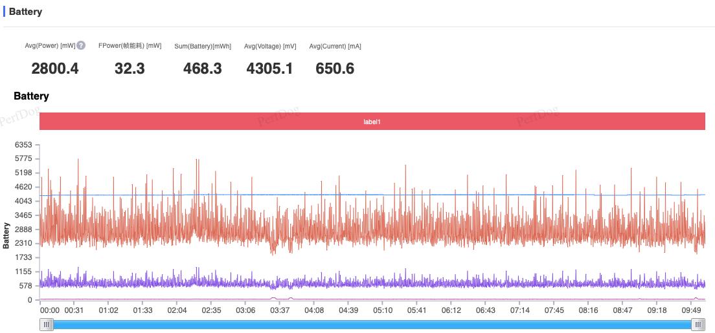Click the blue time range scrollbar track
Image resolution: width=715 pixels, height=333 pixels.
point(372,325)
